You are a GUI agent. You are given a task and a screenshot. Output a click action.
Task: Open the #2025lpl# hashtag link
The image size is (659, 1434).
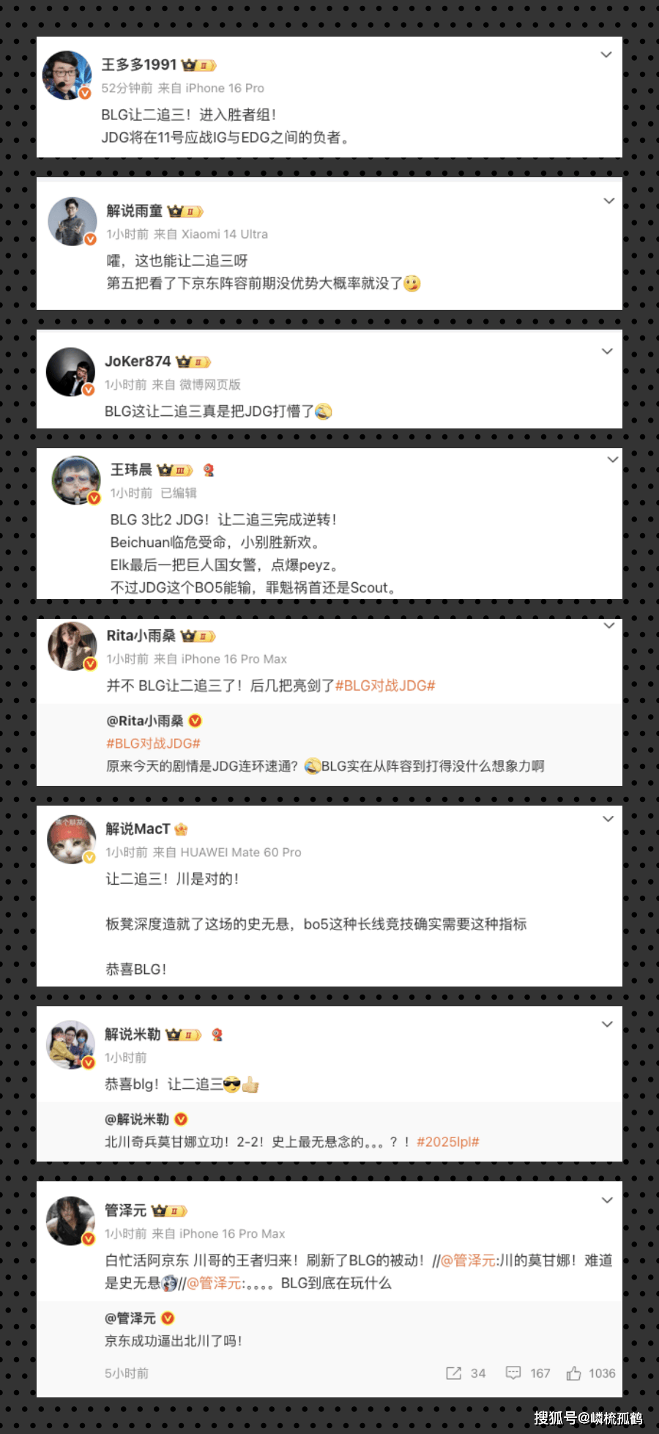coord(448,1142)
